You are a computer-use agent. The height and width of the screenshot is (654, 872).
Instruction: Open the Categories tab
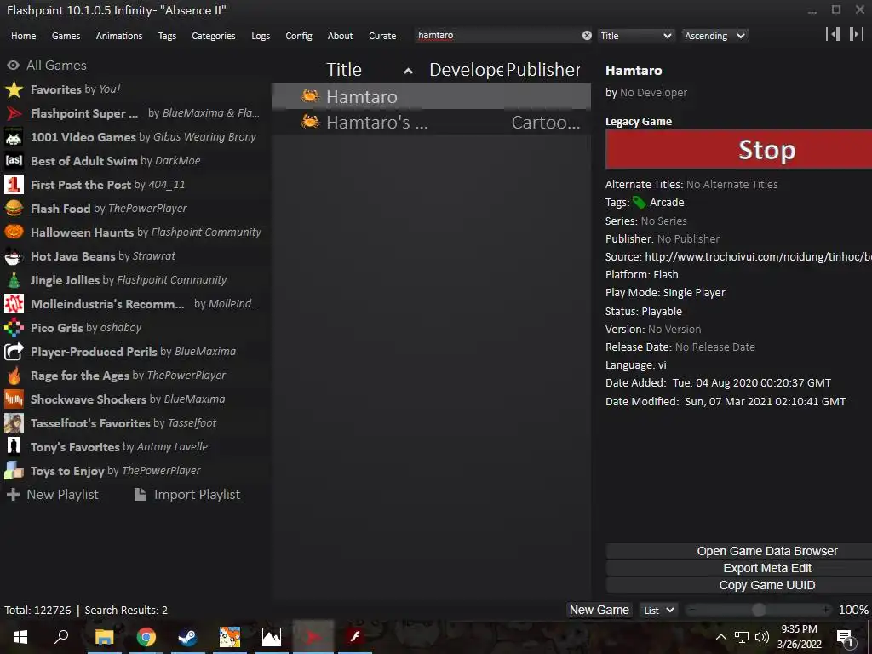[214, 36]
